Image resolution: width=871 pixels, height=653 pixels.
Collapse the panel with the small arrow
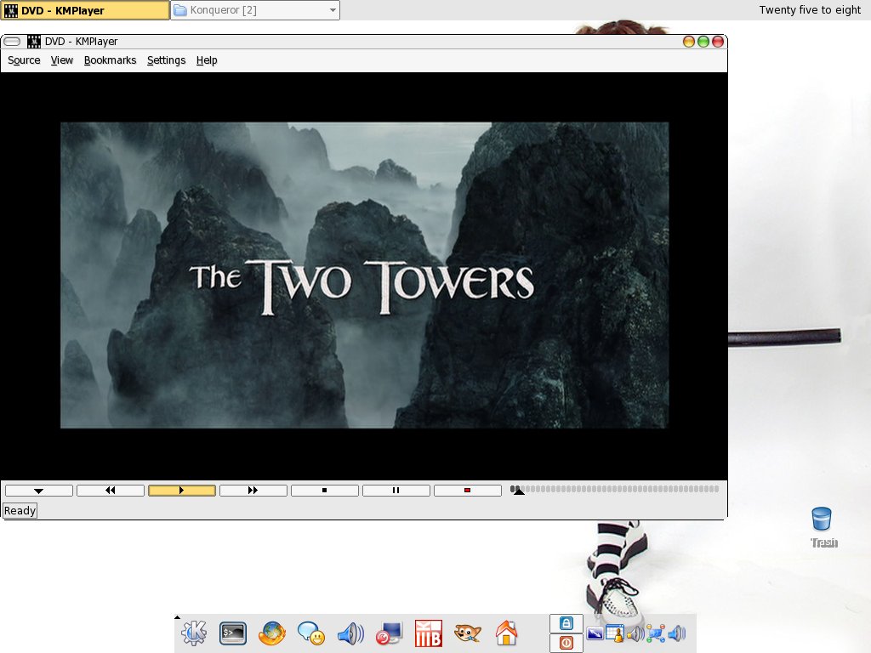[177, 617]
